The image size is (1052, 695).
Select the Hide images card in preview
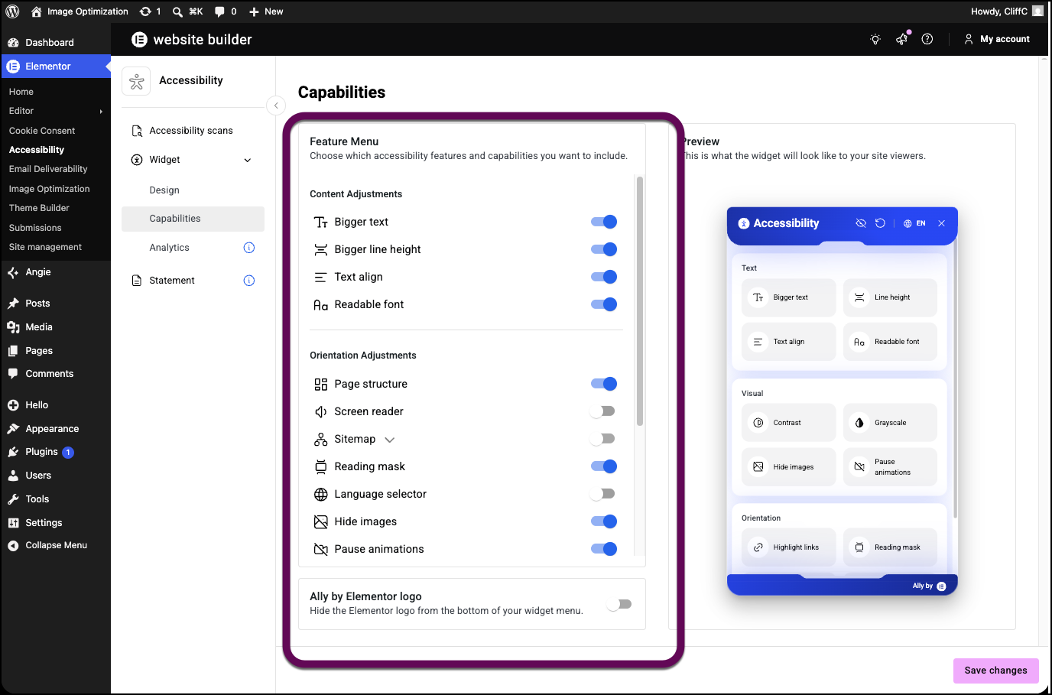click(789, 467)
